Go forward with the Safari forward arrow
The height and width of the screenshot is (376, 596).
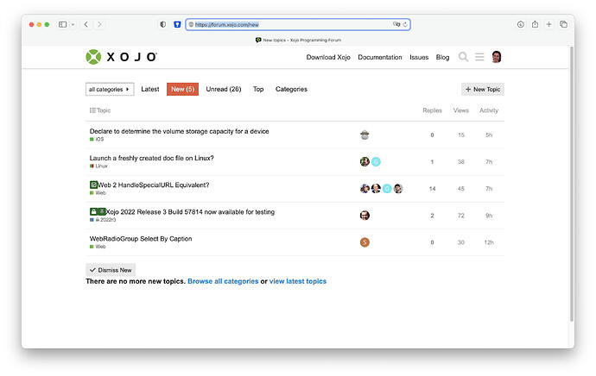click(x=99, y=24)
